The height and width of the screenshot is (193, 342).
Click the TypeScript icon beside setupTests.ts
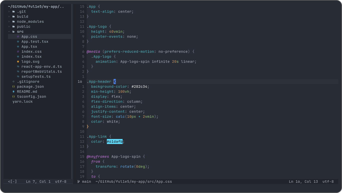coord(17,76)
